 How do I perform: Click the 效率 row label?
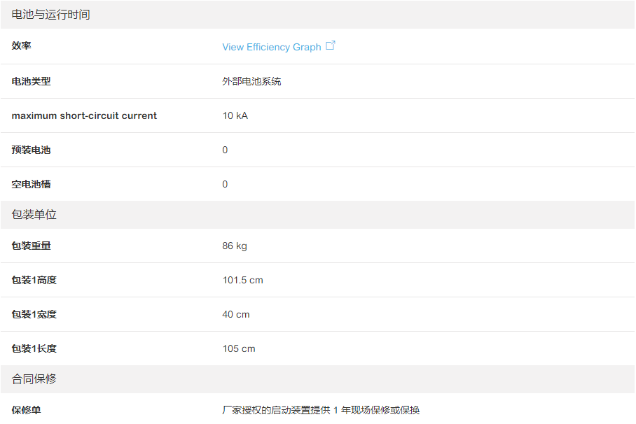[22, 46]
